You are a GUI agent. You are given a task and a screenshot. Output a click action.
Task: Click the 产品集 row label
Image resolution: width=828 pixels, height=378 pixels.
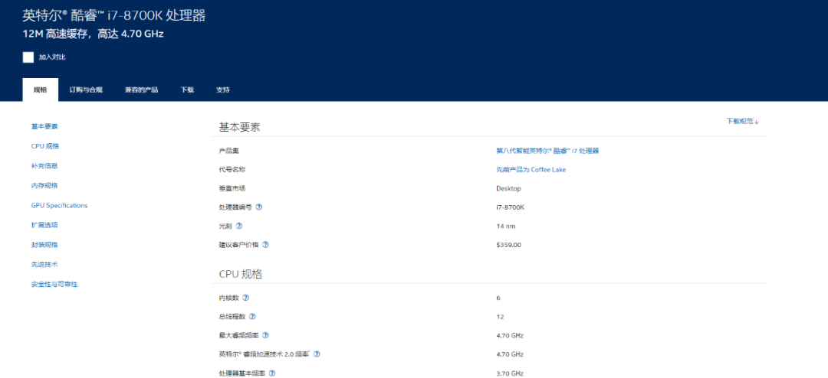(x=229, y=151)
